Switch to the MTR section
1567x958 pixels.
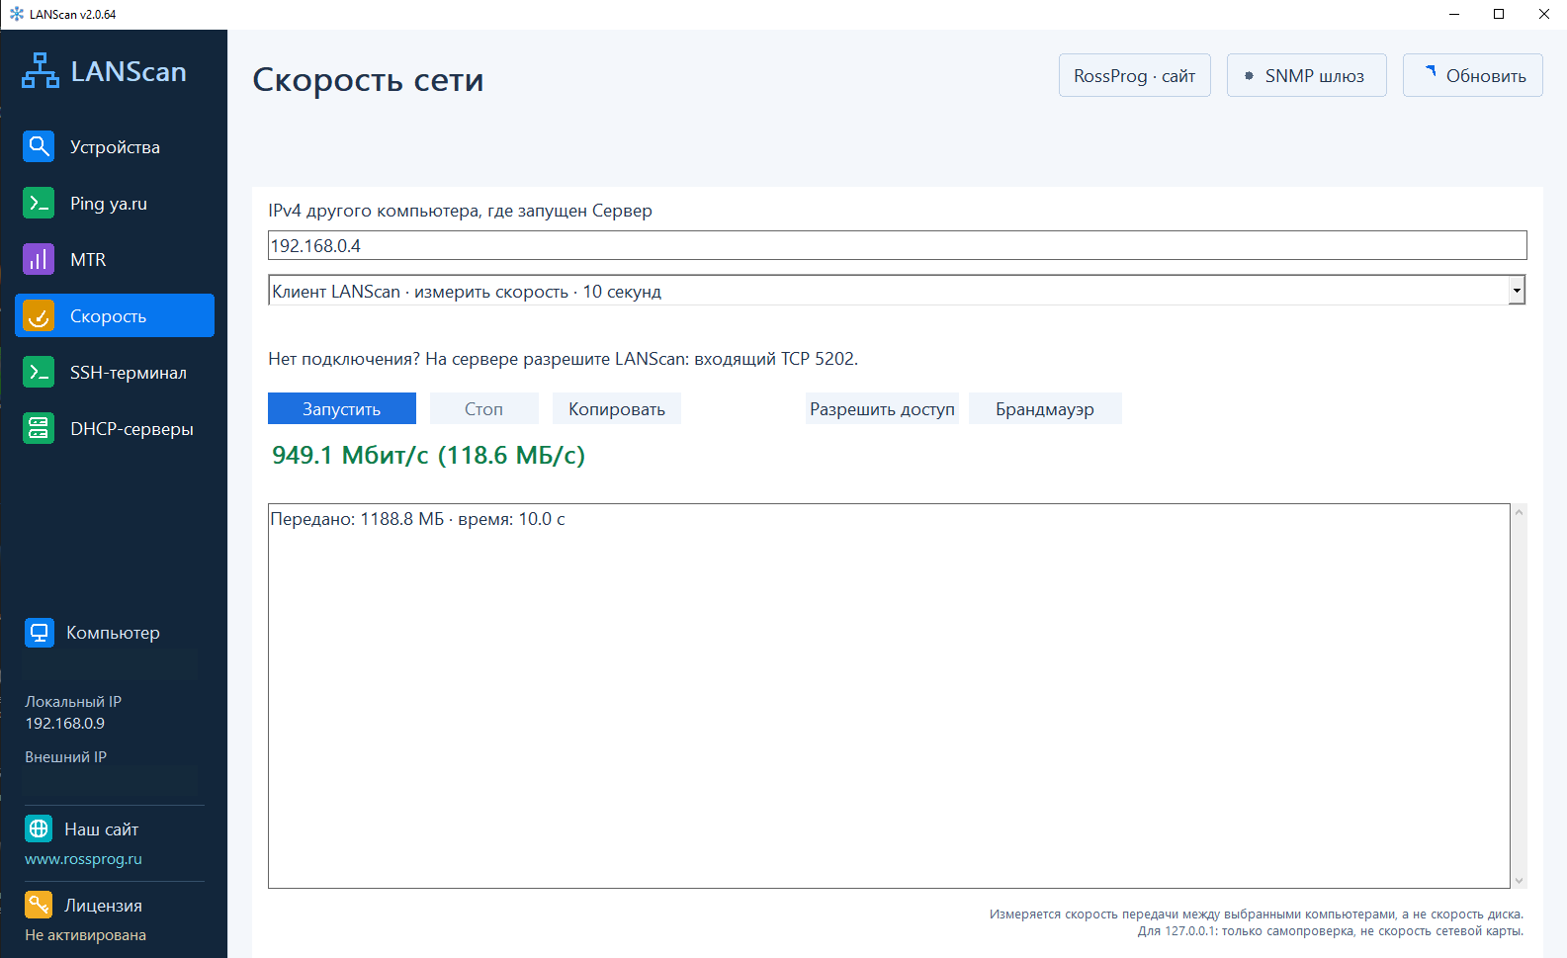coord(115,259)
